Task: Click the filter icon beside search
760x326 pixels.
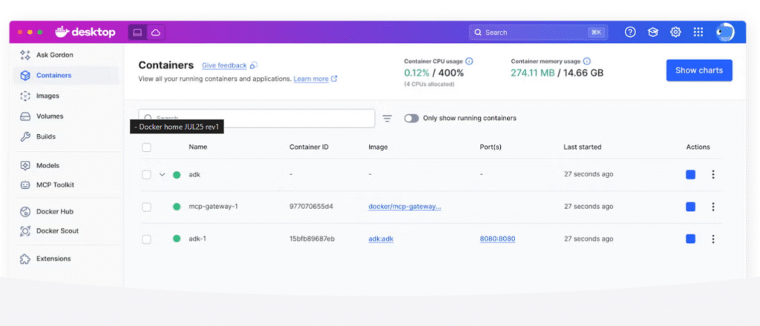Action: tap(387, 119)
